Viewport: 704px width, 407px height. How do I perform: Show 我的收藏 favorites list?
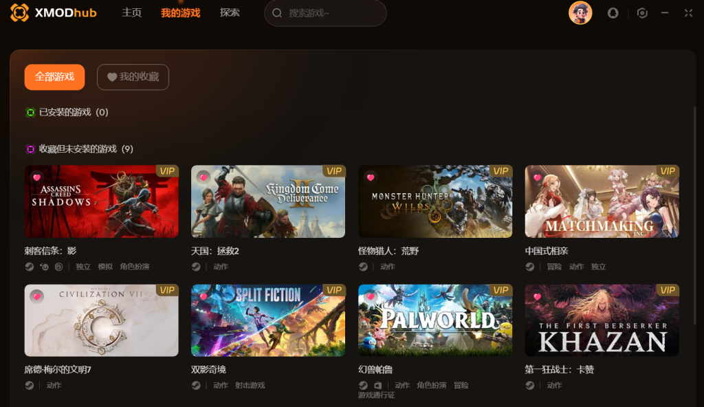click(133, 77)
